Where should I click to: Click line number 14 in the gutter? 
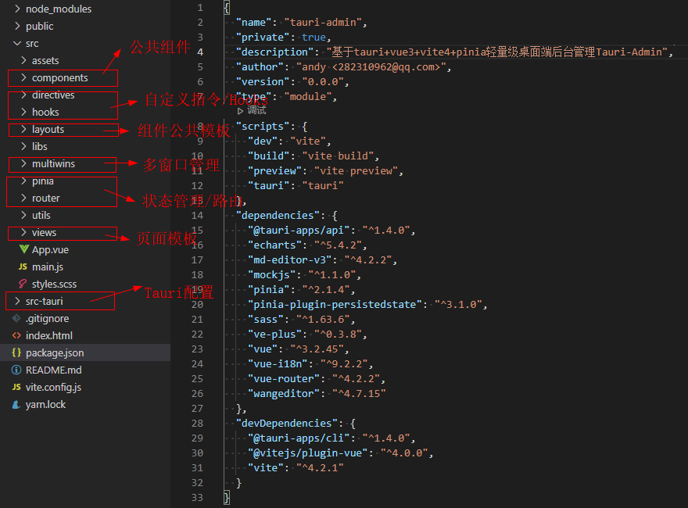coord(197,216)
